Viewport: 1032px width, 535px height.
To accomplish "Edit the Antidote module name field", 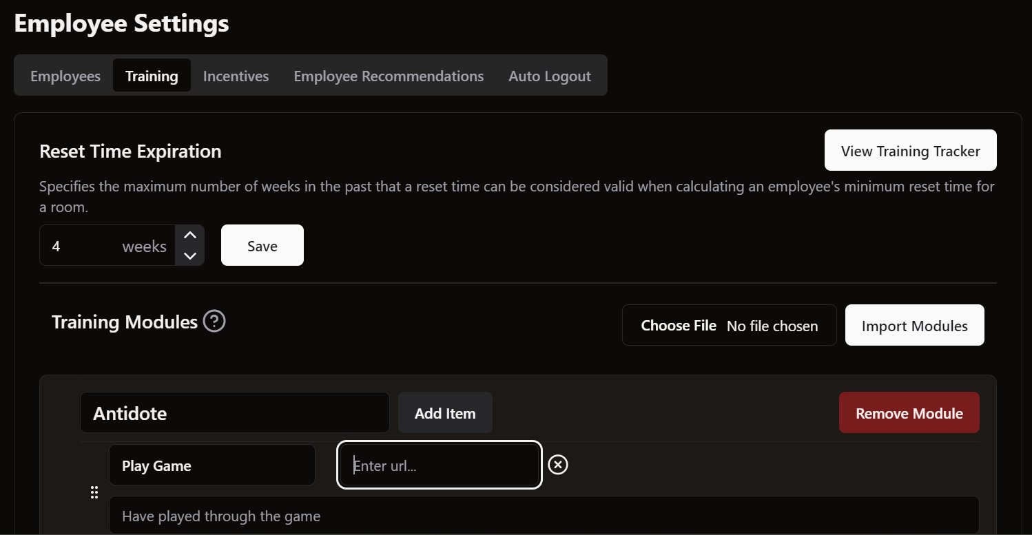I will pos(234,413).
